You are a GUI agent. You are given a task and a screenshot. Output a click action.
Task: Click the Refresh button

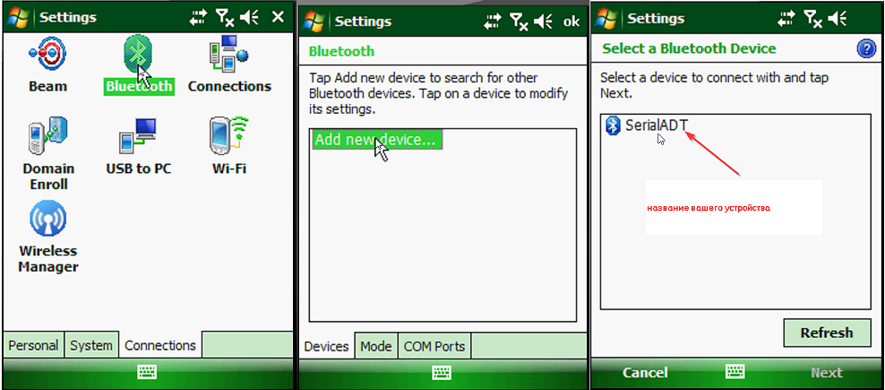point(827,333)
